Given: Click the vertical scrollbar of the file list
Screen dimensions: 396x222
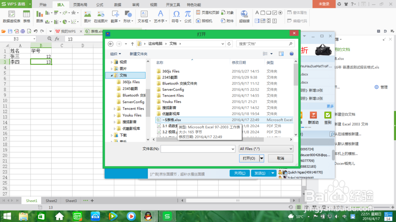Looking at the screenshot, I should (x=296, y=75).
